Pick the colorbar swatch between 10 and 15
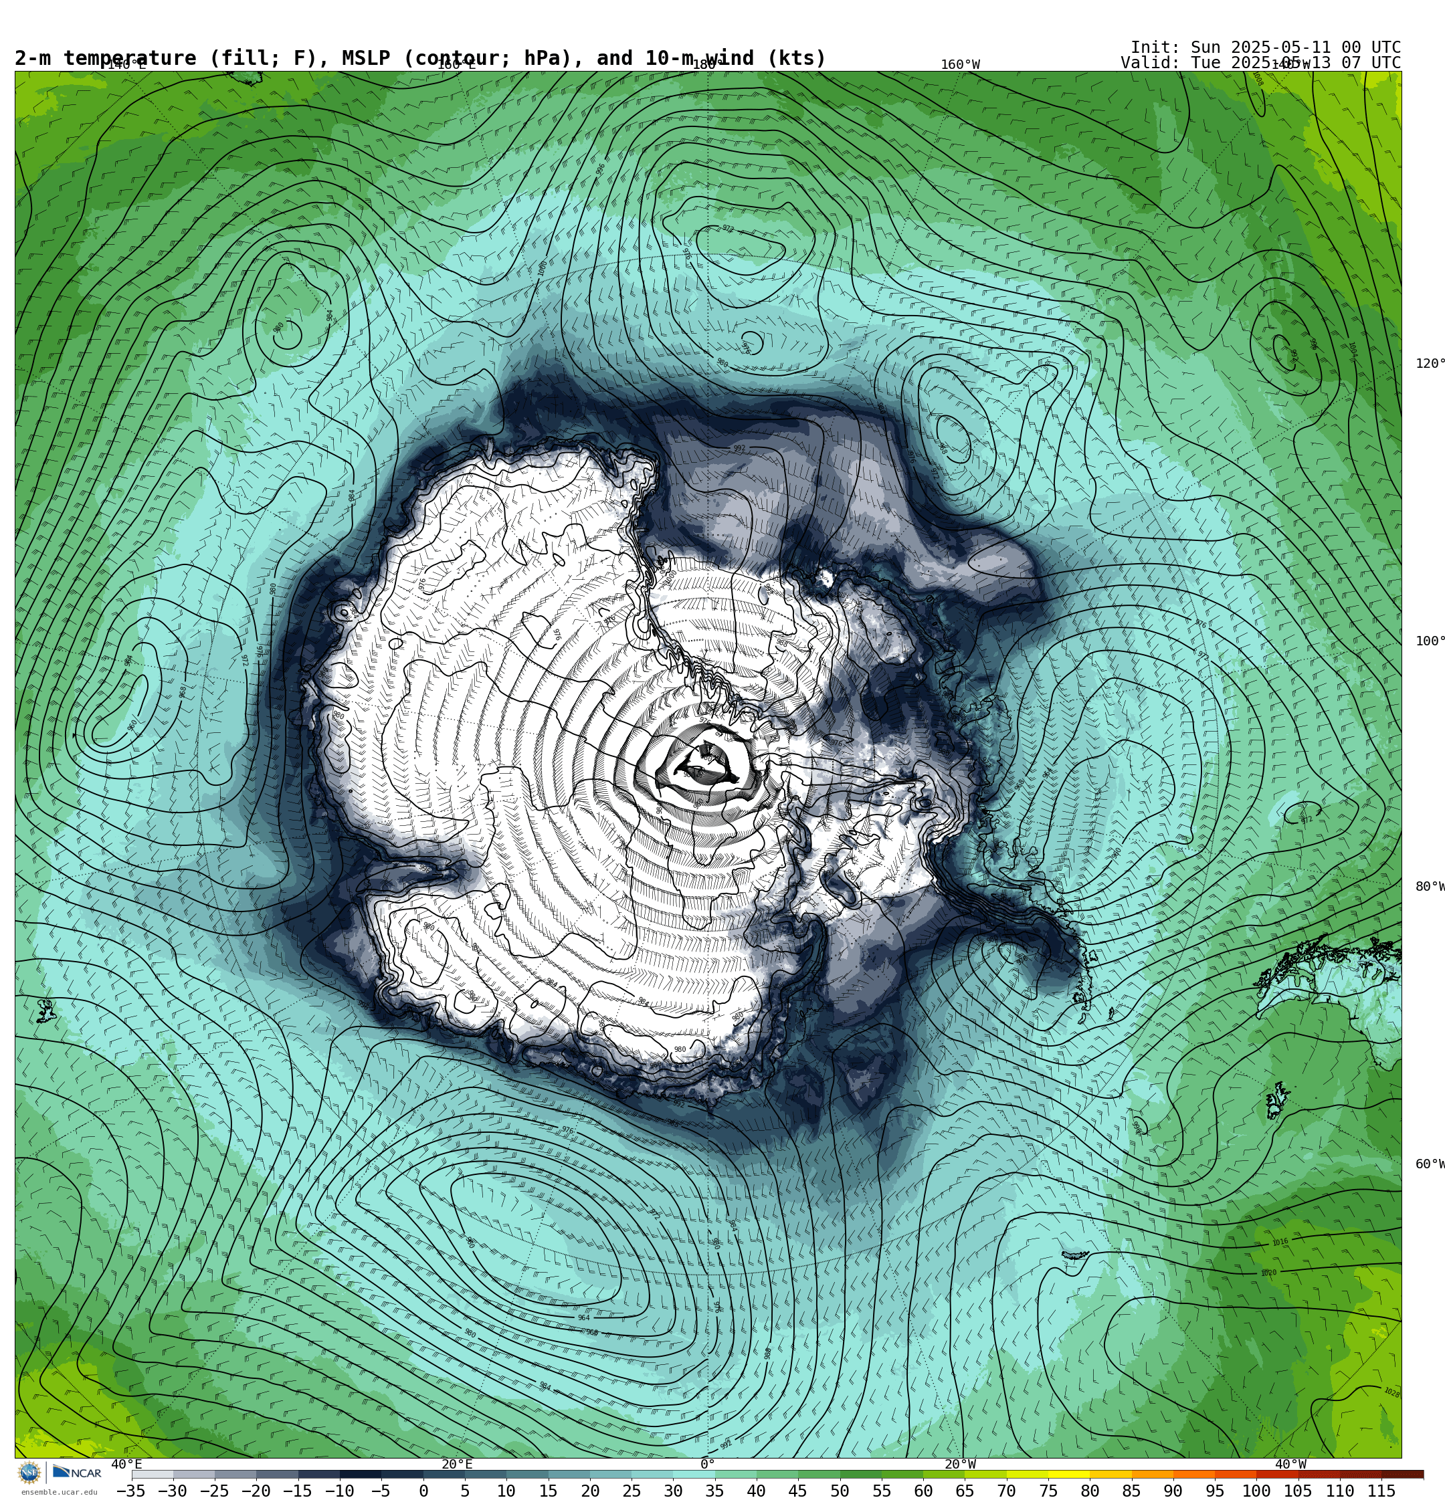Viewport: 1445px width, 1500px height. pos(528,1474)
